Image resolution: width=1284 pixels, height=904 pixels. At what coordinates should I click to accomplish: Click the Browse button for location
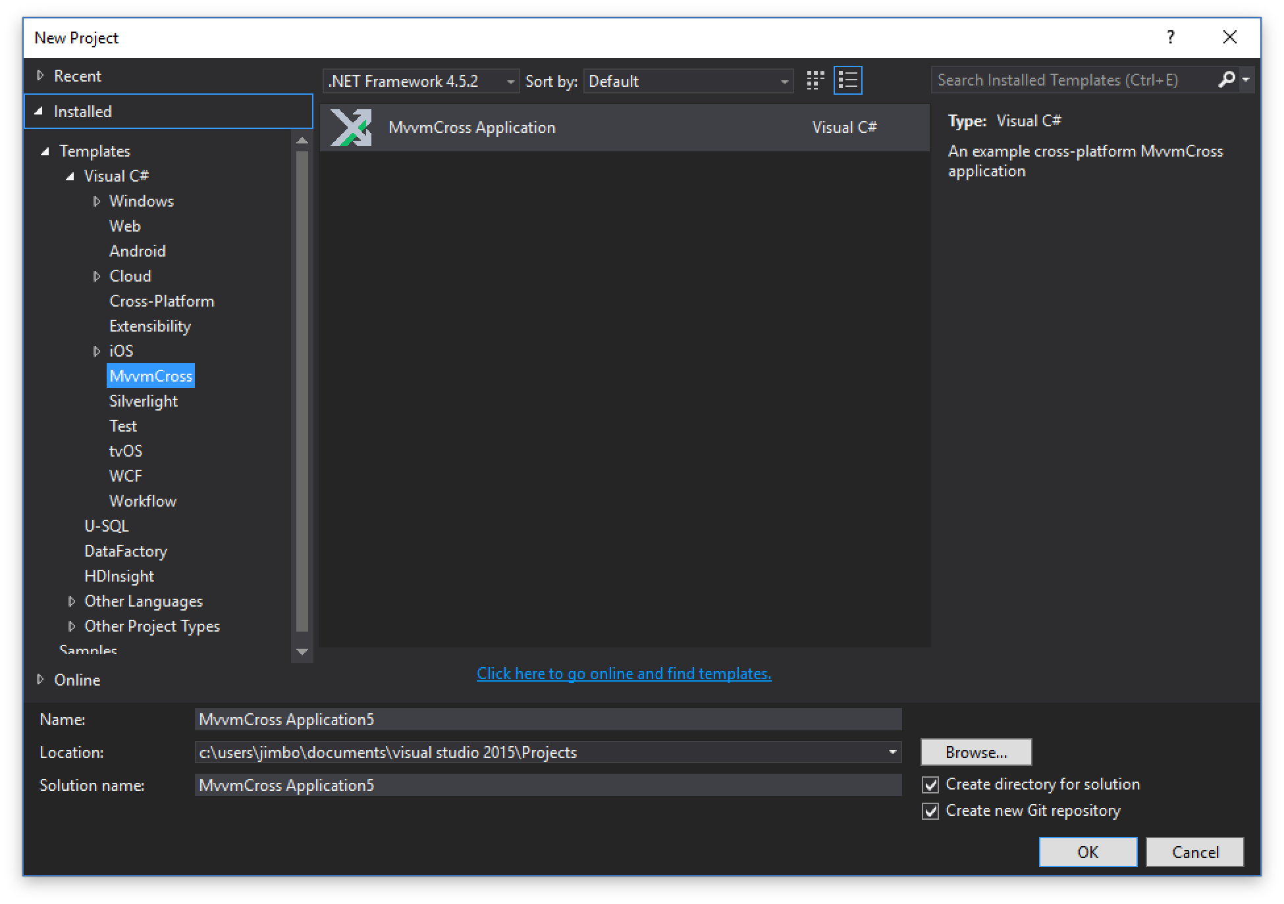click(976, 752)
